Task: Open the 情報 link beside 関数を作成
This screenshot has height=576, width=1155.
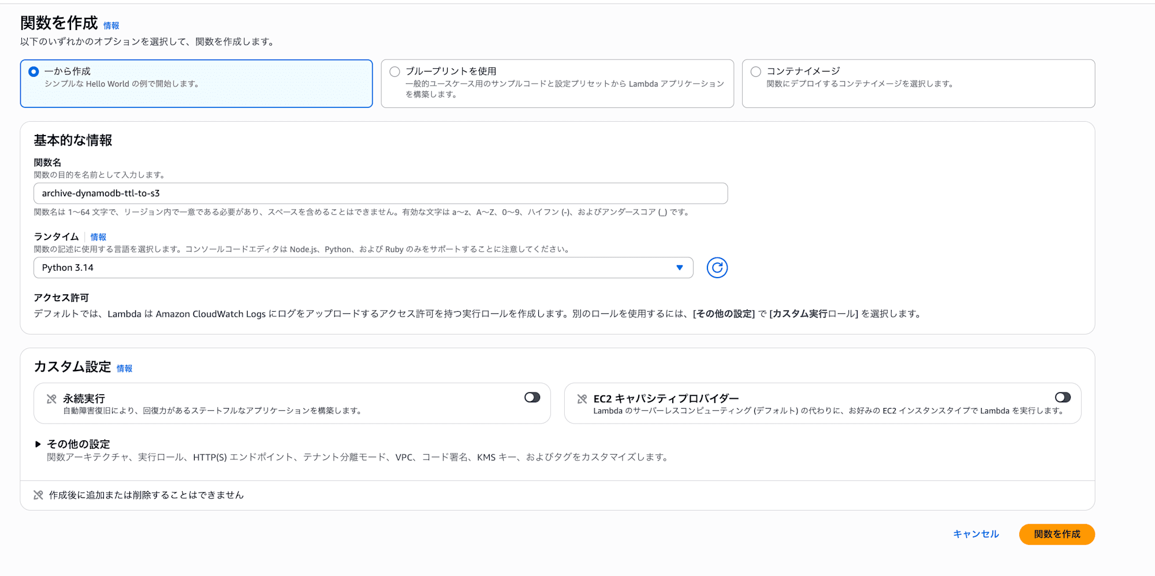Action: (x=111, y=25)
